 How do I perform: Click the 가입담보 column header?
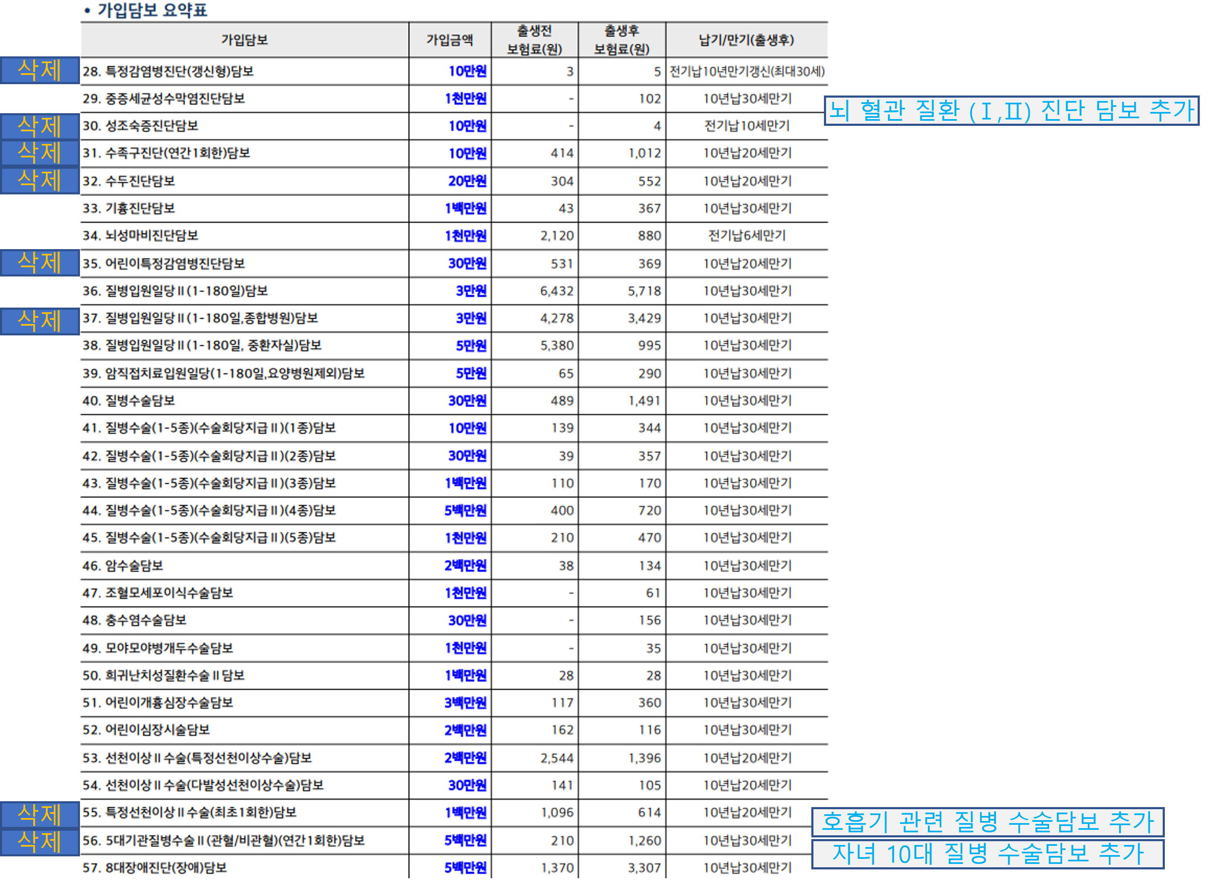pyautogui.click(x=244, y=40)
